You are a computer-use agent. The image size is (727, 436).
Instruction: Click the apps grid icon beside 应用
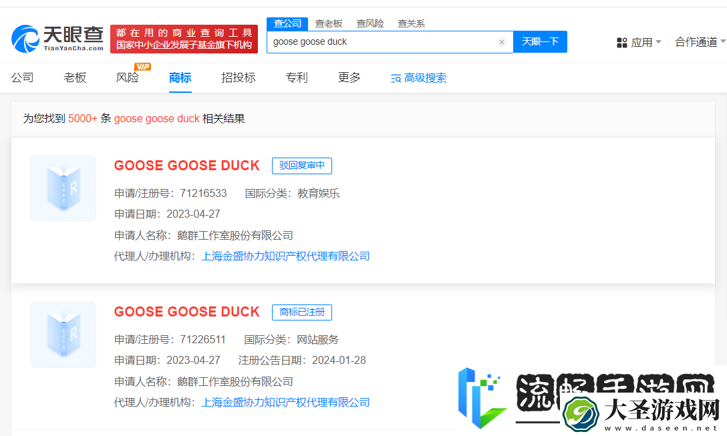coord(621,43)
